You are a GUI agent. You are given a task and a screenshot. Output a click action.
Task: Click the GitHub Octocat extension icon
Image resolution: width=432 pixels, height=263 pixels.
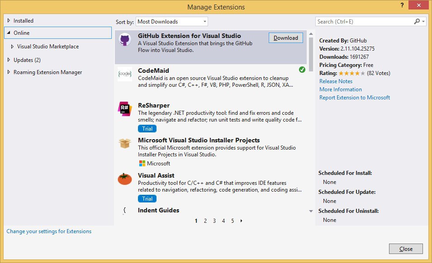[x=125, y=39]
